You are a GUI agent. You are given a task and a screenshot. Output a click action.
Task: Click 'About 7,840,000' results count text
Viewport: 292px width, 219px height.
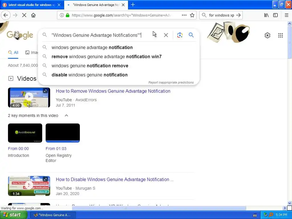point(23,65)
